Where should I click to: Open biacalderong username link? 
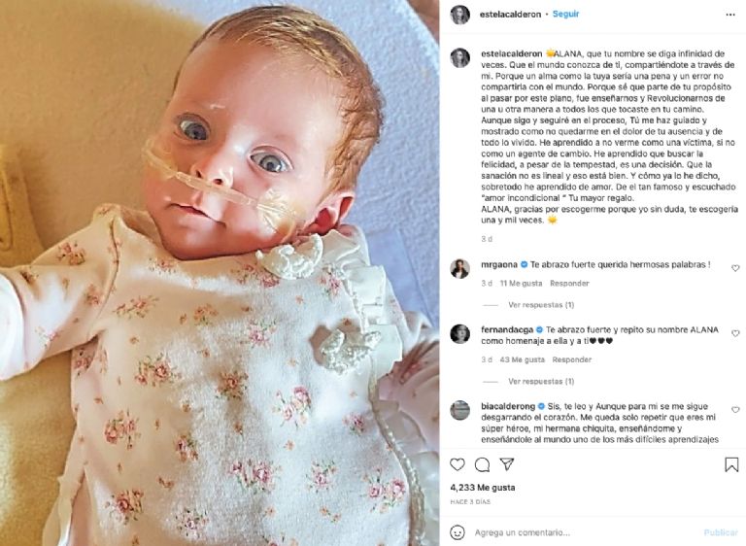point(508,406)
